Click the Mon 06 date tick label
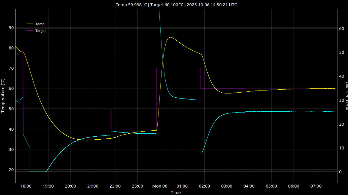This screenshot has width=348, height=195. tap(160, 186)
